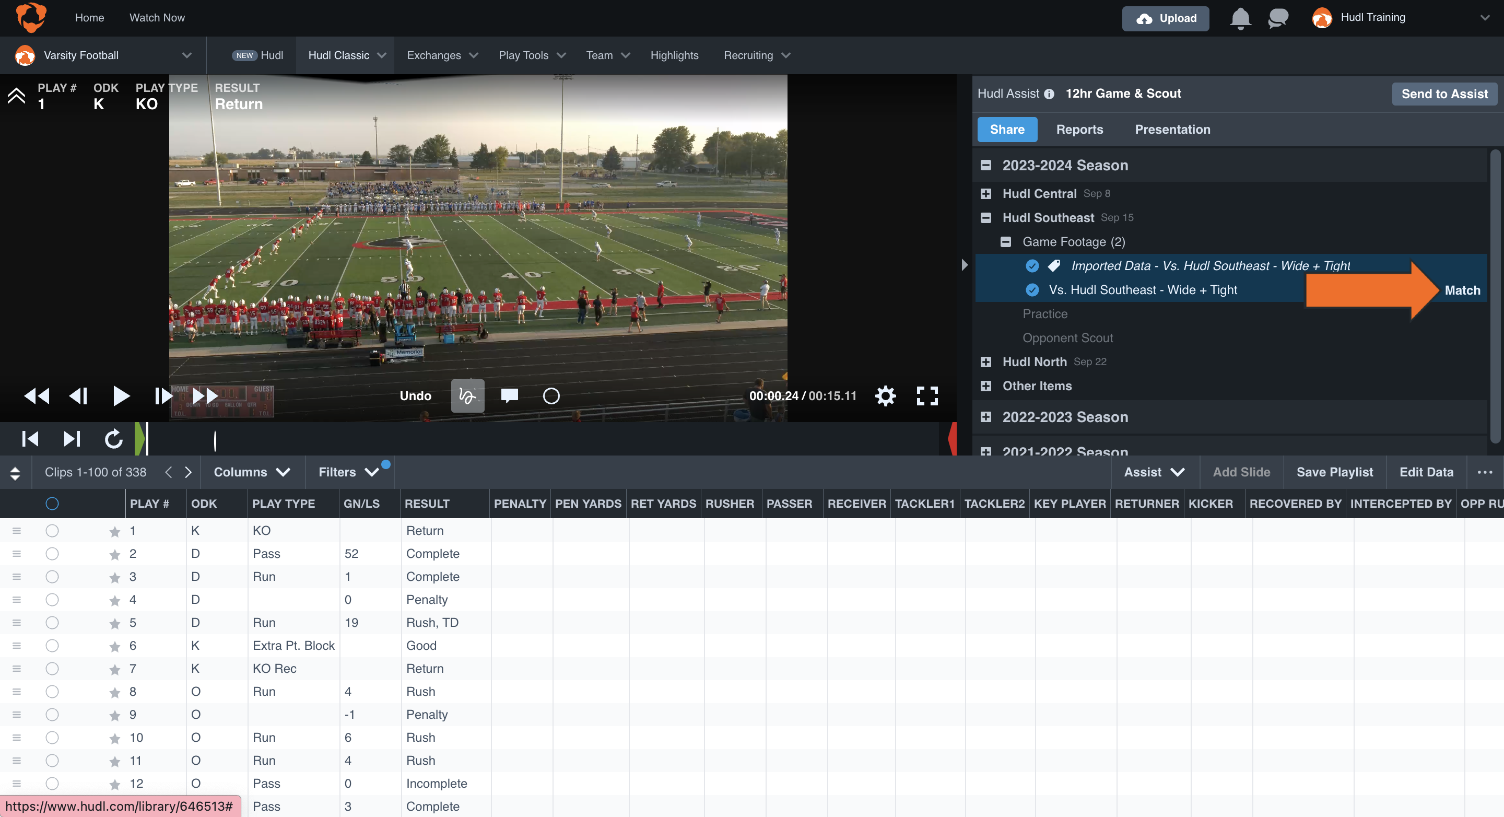Expand the Hudl North game entry
This screenshot has height=817, width=1504.
coord(986,361)
